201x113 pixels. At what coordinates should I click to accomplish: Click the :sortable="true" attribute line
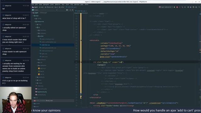[x=107, y=54]
